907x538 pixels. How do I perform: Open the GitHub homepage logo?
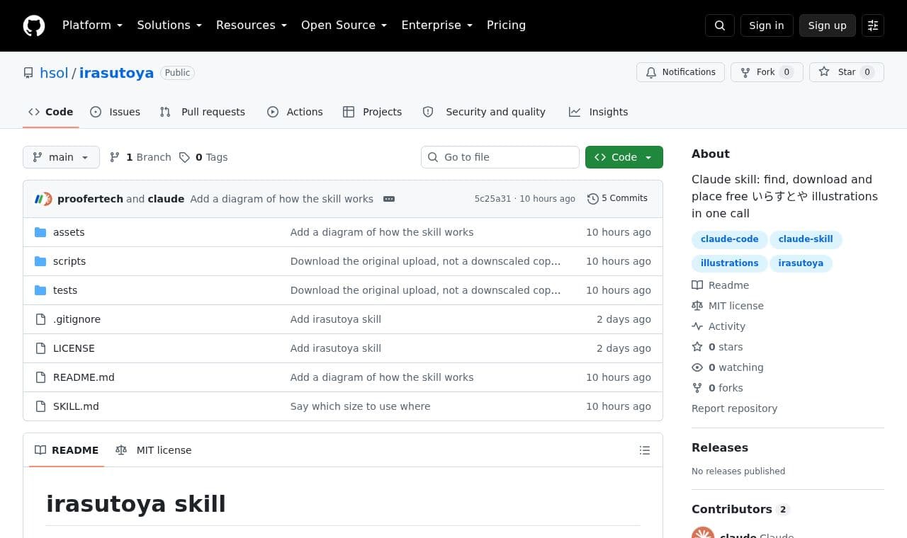pyautogui.click(x=34, y=25)
